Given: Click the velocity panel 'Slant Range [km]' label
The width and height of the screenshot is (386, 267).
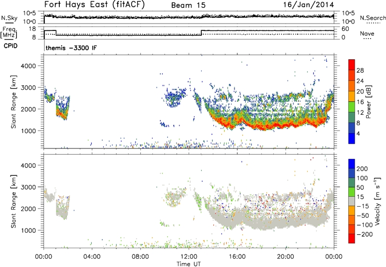Looking at the screenshot, I should point(14,201).
